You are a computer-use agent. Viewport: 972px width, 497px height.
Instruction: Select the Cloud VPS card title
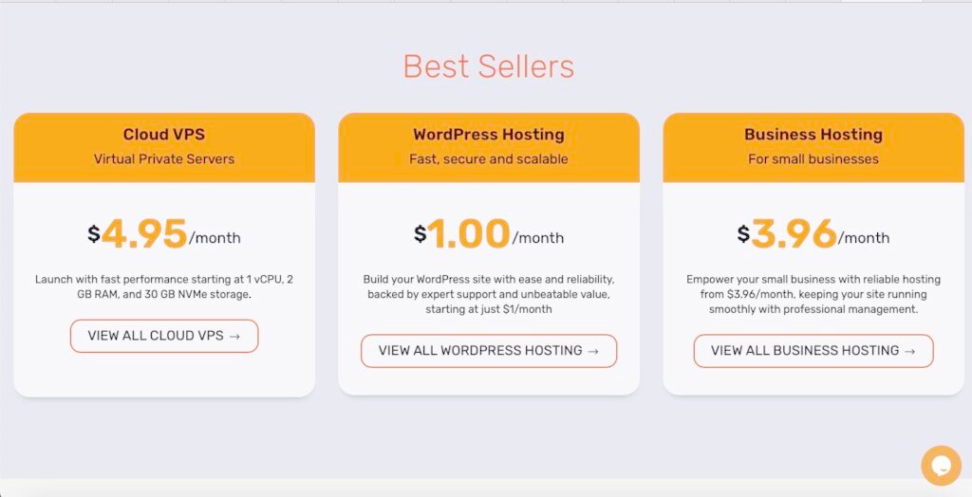coord(164,135)
